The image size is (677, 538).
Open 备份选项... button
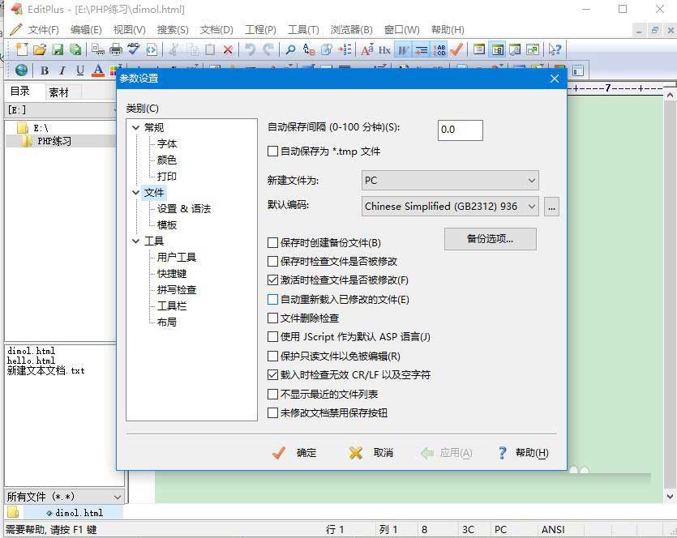pyautogui.click(x=490, y=238)
